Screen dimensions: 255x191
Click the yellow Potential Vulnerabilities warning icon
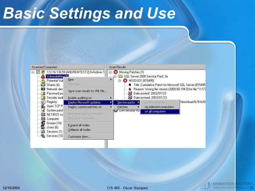tap(43, 81)
